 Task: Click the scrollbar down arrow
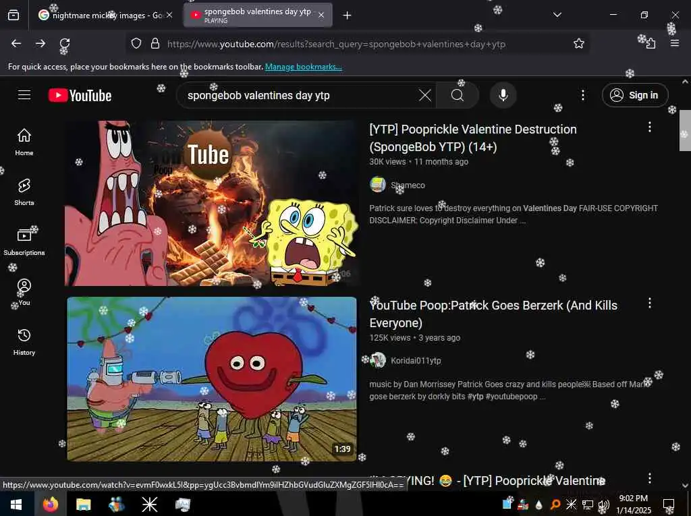685,485
